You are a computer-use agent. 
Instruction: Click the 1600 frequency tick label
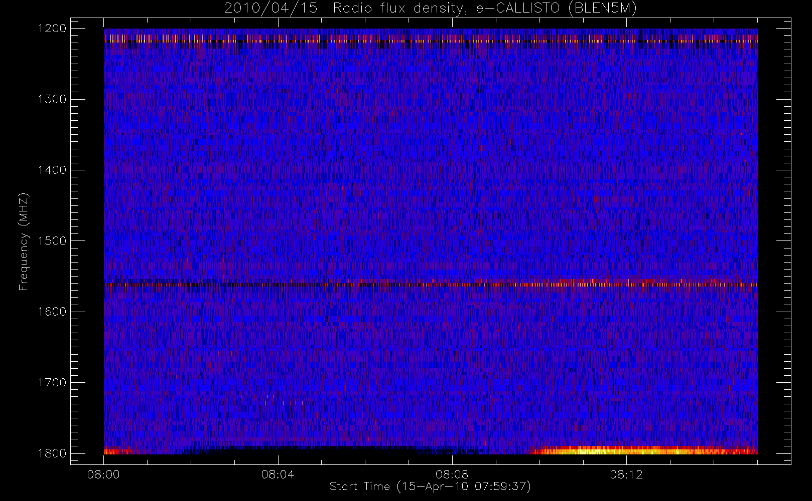click(x=52, y=312)
